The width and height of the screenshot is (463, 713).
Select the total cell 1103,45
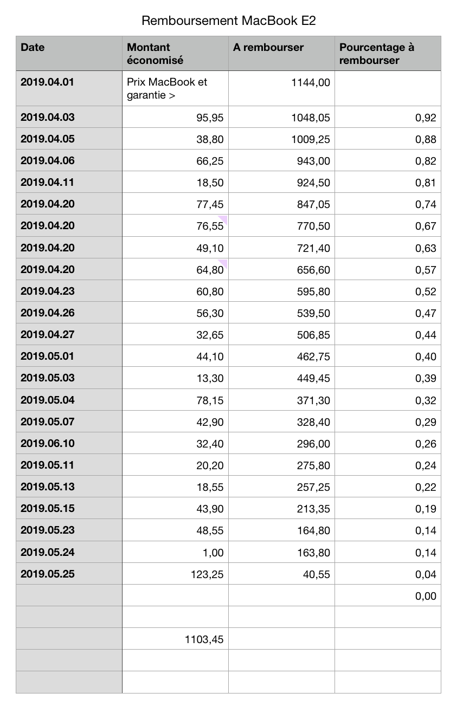coord(175,639)
